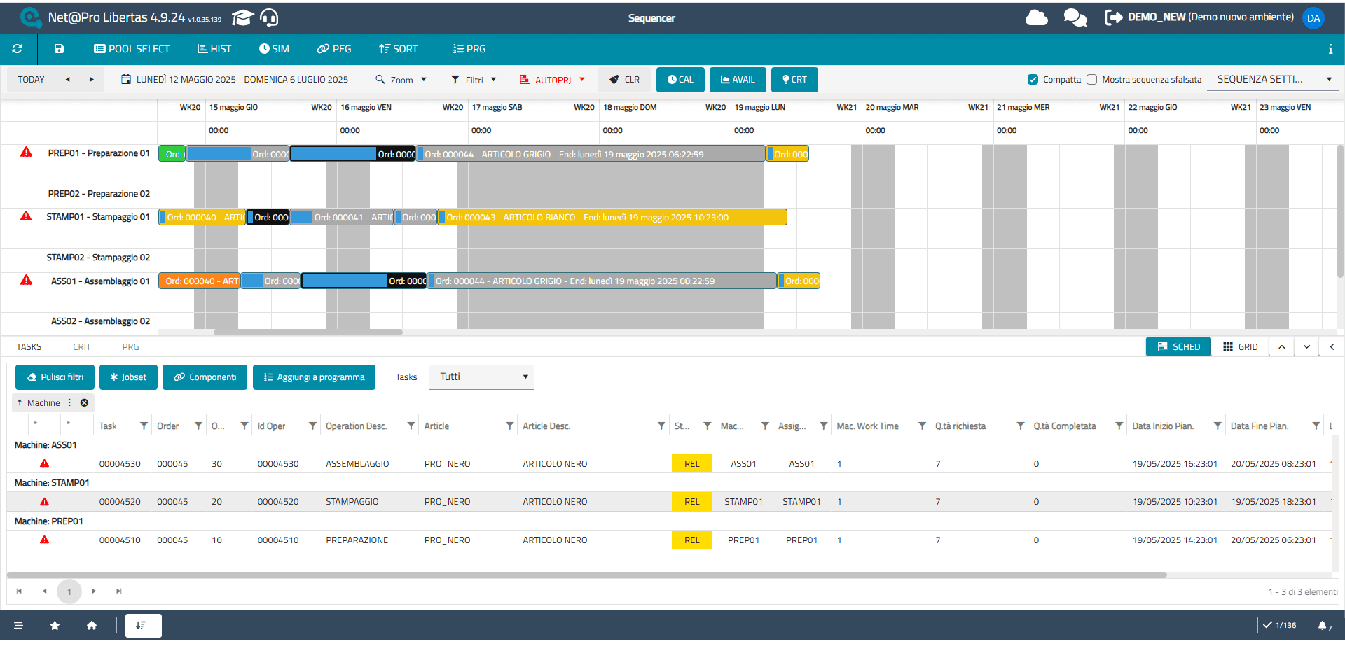1345x646 pixels.
Task: Open the graduation cap training icon
Action: pos(242,17)
